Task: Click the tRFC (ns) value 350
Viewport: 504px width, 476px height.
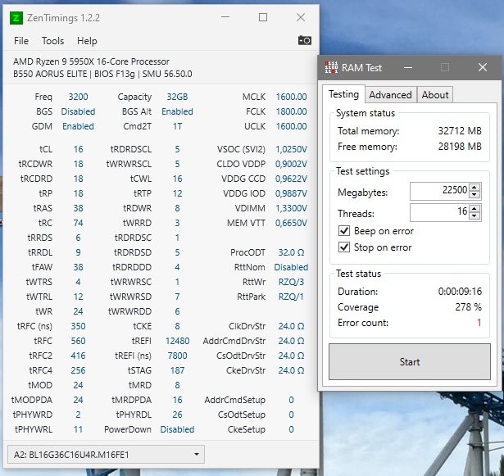Action: tap(78, 326)
